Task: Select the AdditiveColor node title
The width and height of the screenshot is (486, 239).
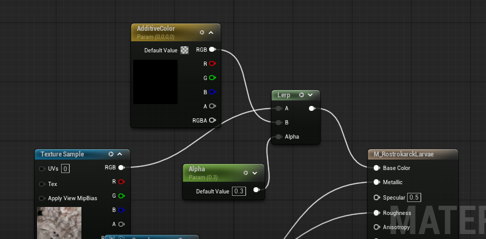Action: (x=156, y=28)
